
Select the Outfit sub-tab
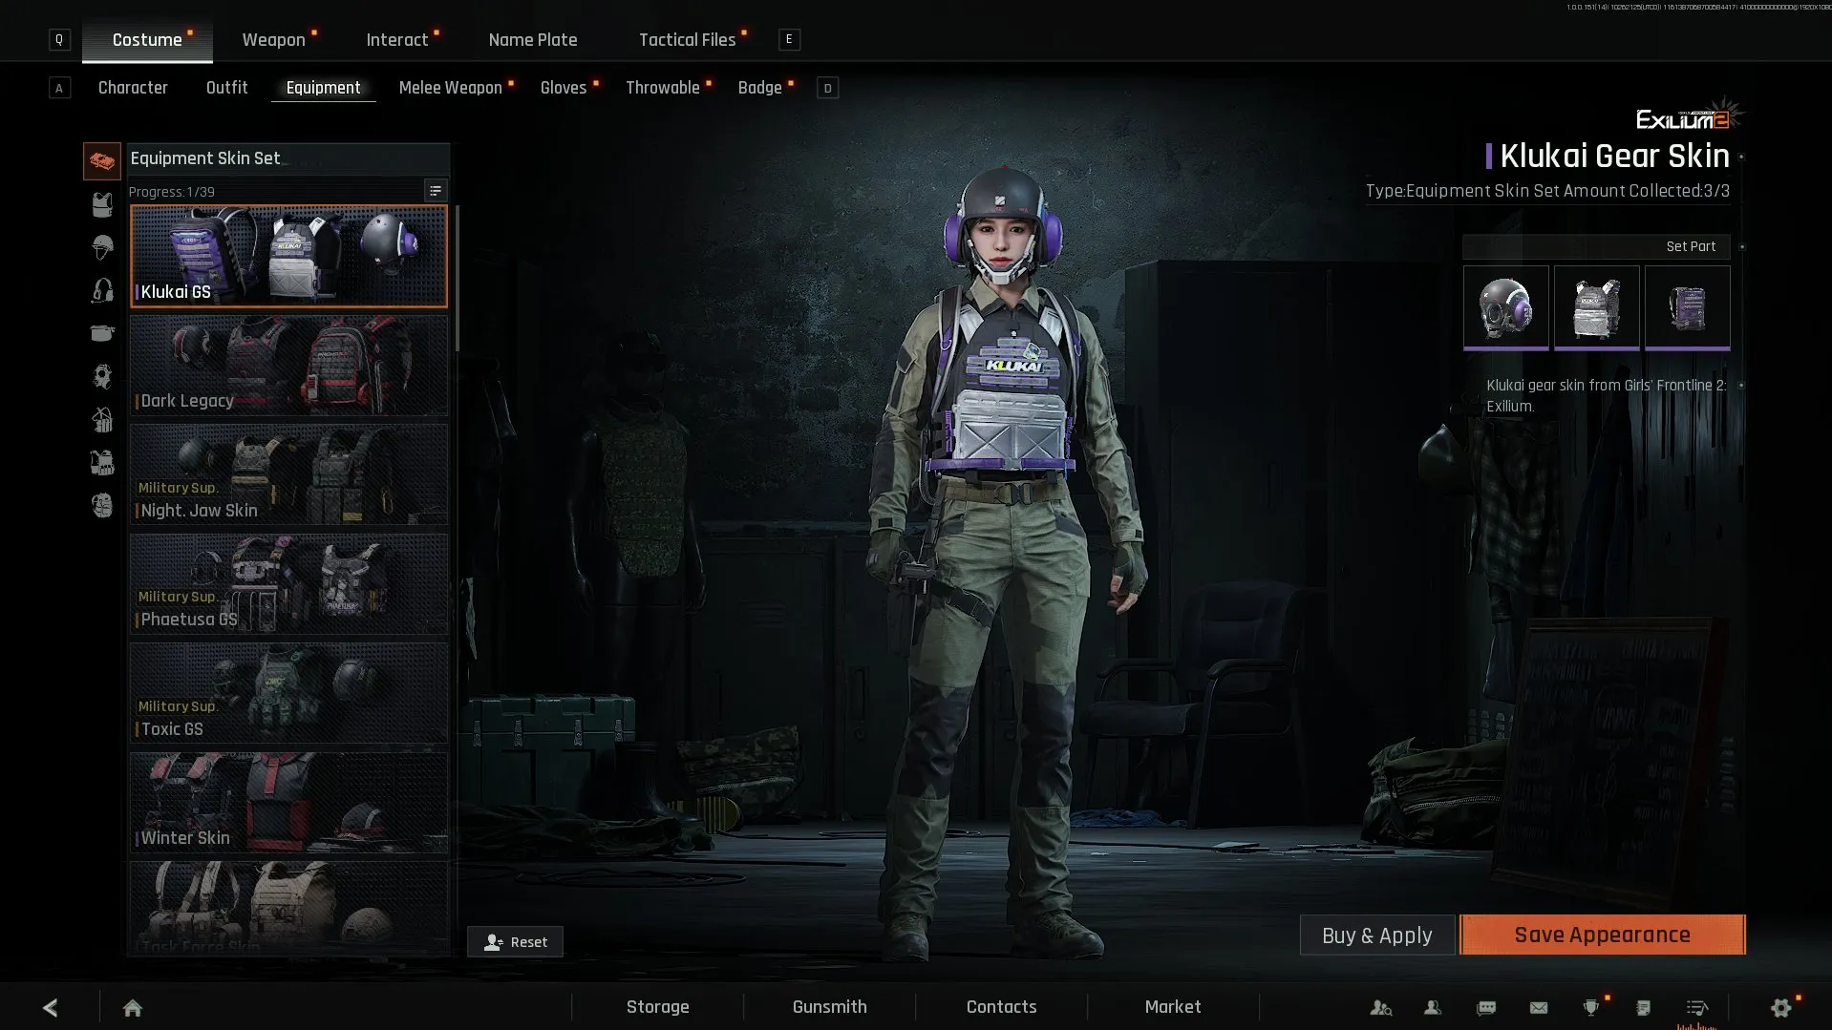(x=227, y=88)
